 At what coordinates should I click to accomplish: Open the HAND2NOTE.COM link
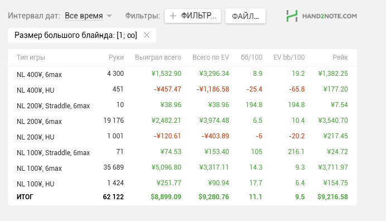(x=329, y=16)
